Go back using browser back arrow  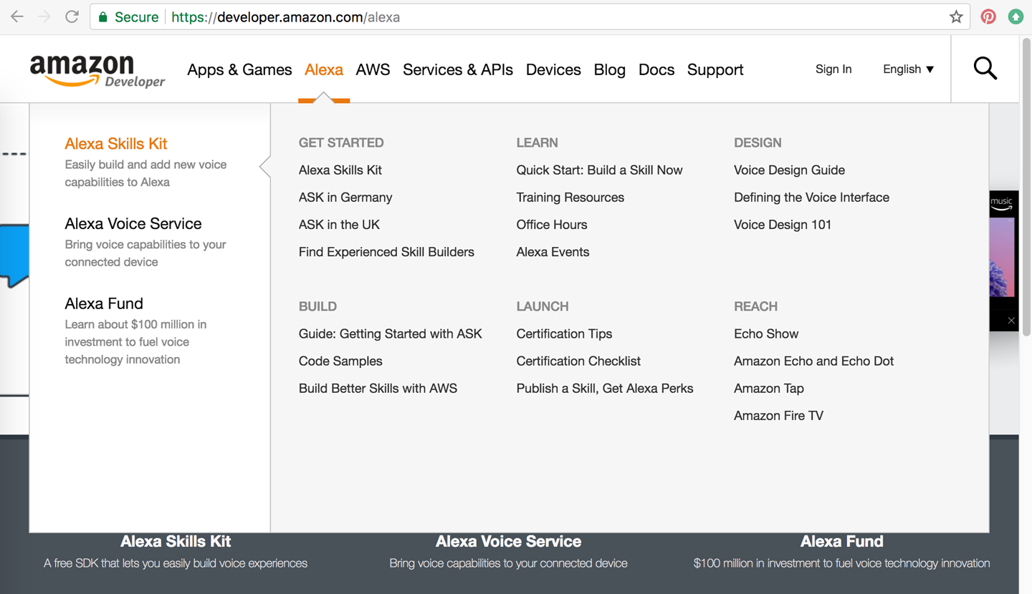[x=17, y=17]
